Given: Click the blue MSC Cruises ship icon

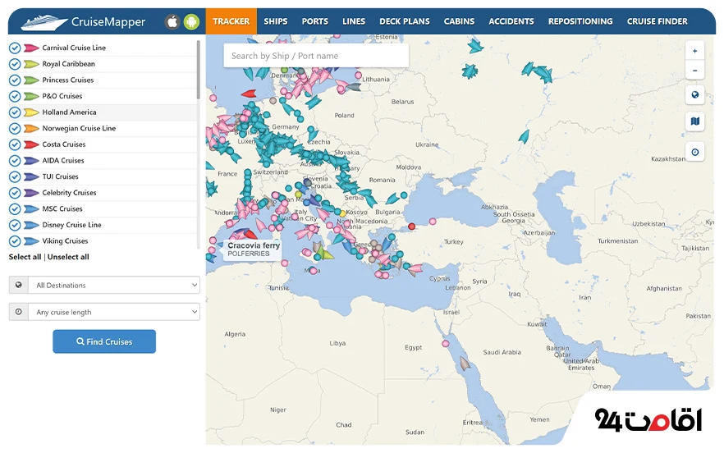Looking at the screenshot, I should coord(31,208).
